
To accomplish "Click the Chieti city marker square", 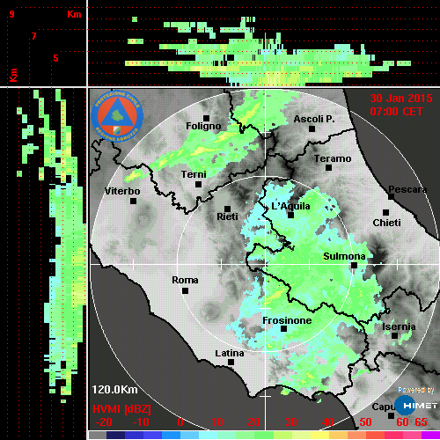I will [386, 212].
